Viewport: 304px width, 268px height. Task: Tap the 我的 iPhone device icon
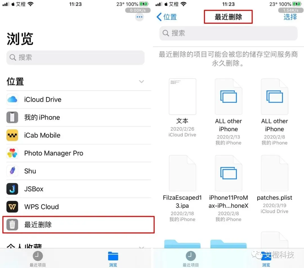click(12, 117)
